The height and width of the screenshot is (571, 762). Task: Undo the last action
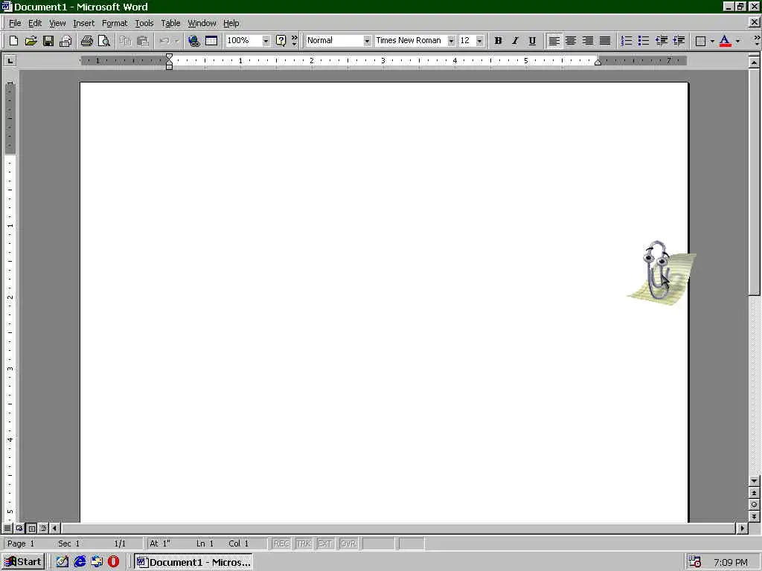pyautogui.click(x=164, y=41)
